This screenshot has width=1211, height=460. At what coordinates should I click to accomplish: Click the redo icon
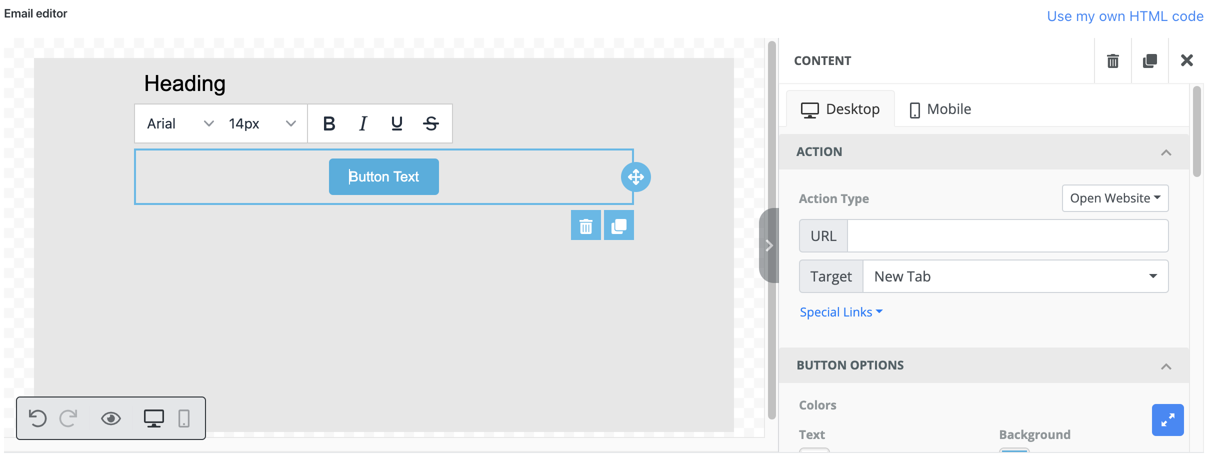pyautogui.click(x=69, y=419)
